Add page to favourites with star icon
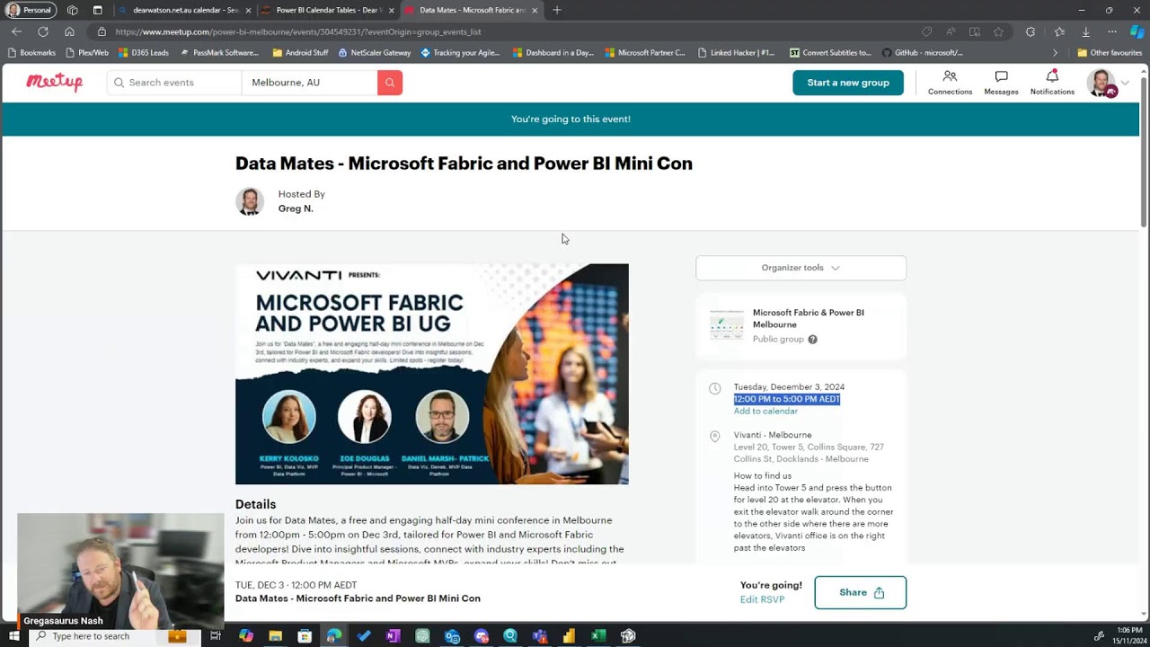Image resolution: width=1150 pixels, height=647 pixels. tap(998, 31)
